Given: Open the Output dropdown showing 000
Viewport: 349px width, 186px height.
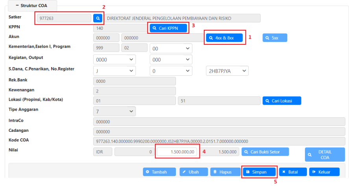Looking at the screenshot, I should (x=171, y=59).
